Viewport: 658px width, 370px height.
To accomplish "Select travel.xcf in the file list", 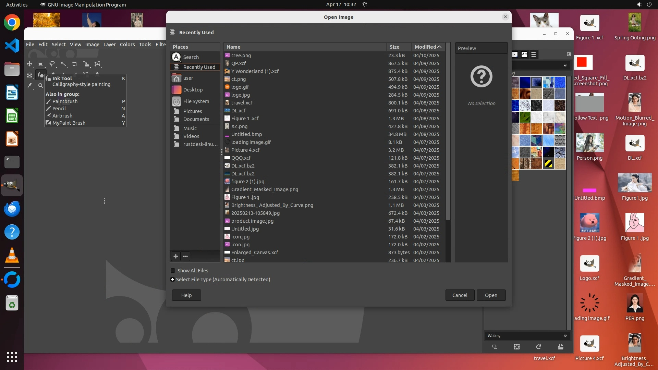I will click(x=242, y=103).
